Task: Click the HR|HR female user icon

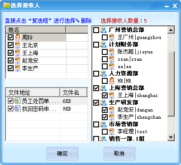Action: point(112,81)
